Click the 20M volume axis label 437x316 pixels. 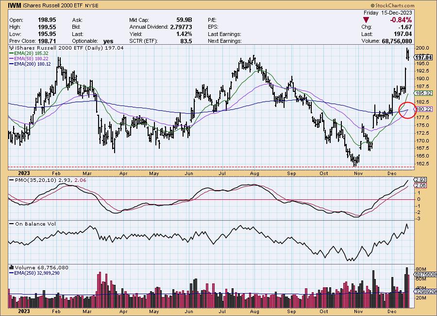pyautogui.click(x=421, y=298)
